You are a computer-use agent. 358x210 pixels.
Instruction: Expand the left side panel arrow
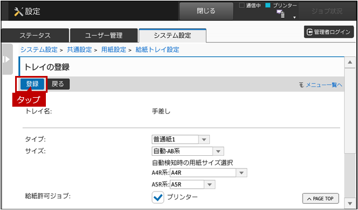pos(7,60)
